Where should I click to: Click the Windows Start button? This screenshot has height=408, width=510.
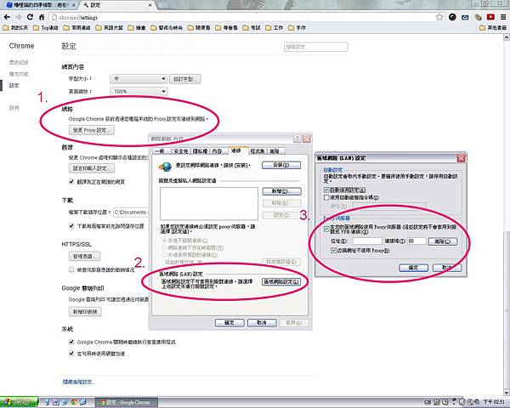(x=19, y=402)
